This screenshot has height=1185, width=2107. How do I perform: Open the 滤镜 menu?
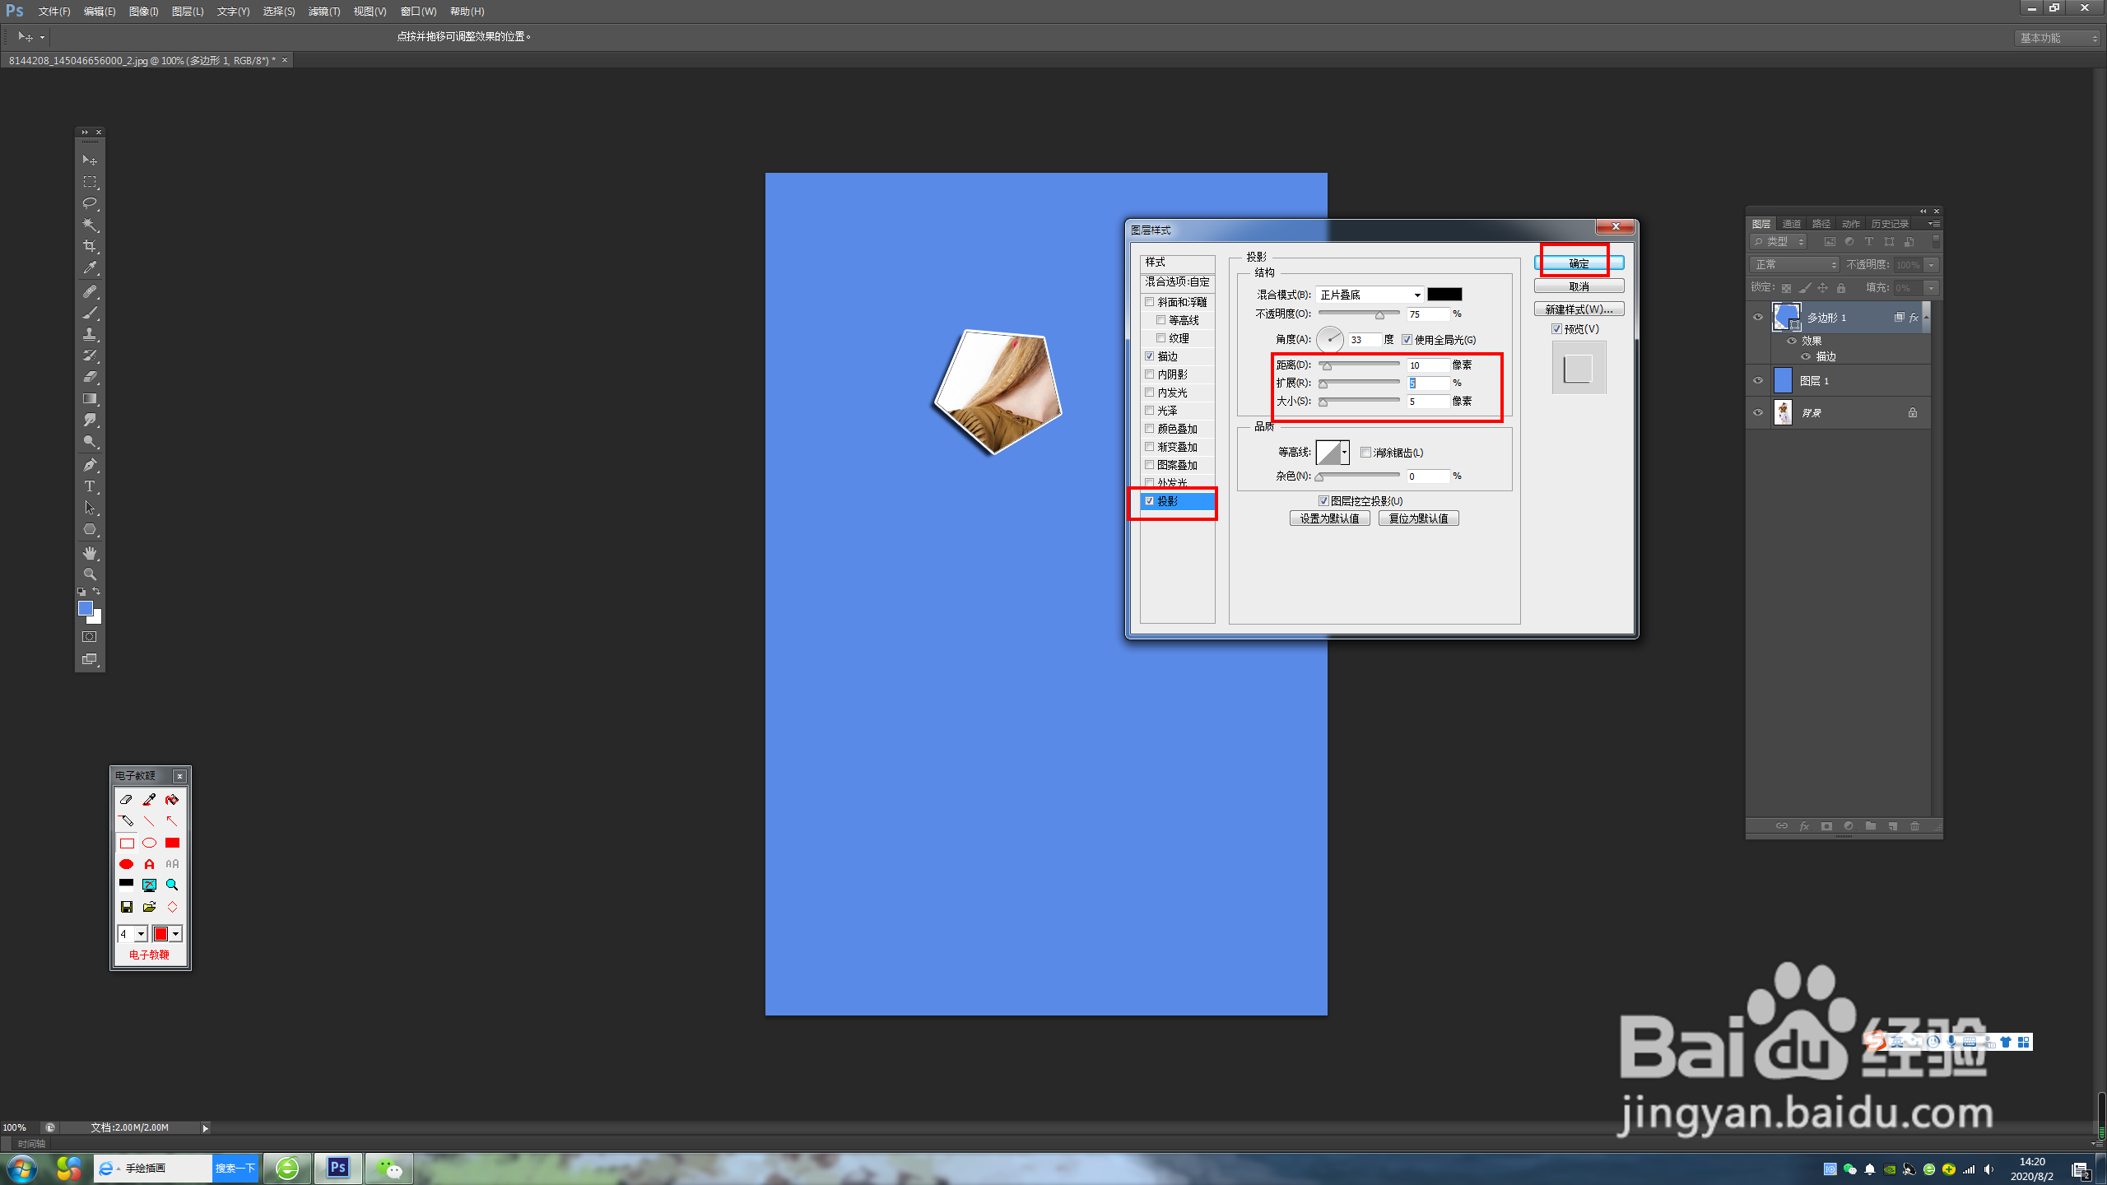[323, 12]
